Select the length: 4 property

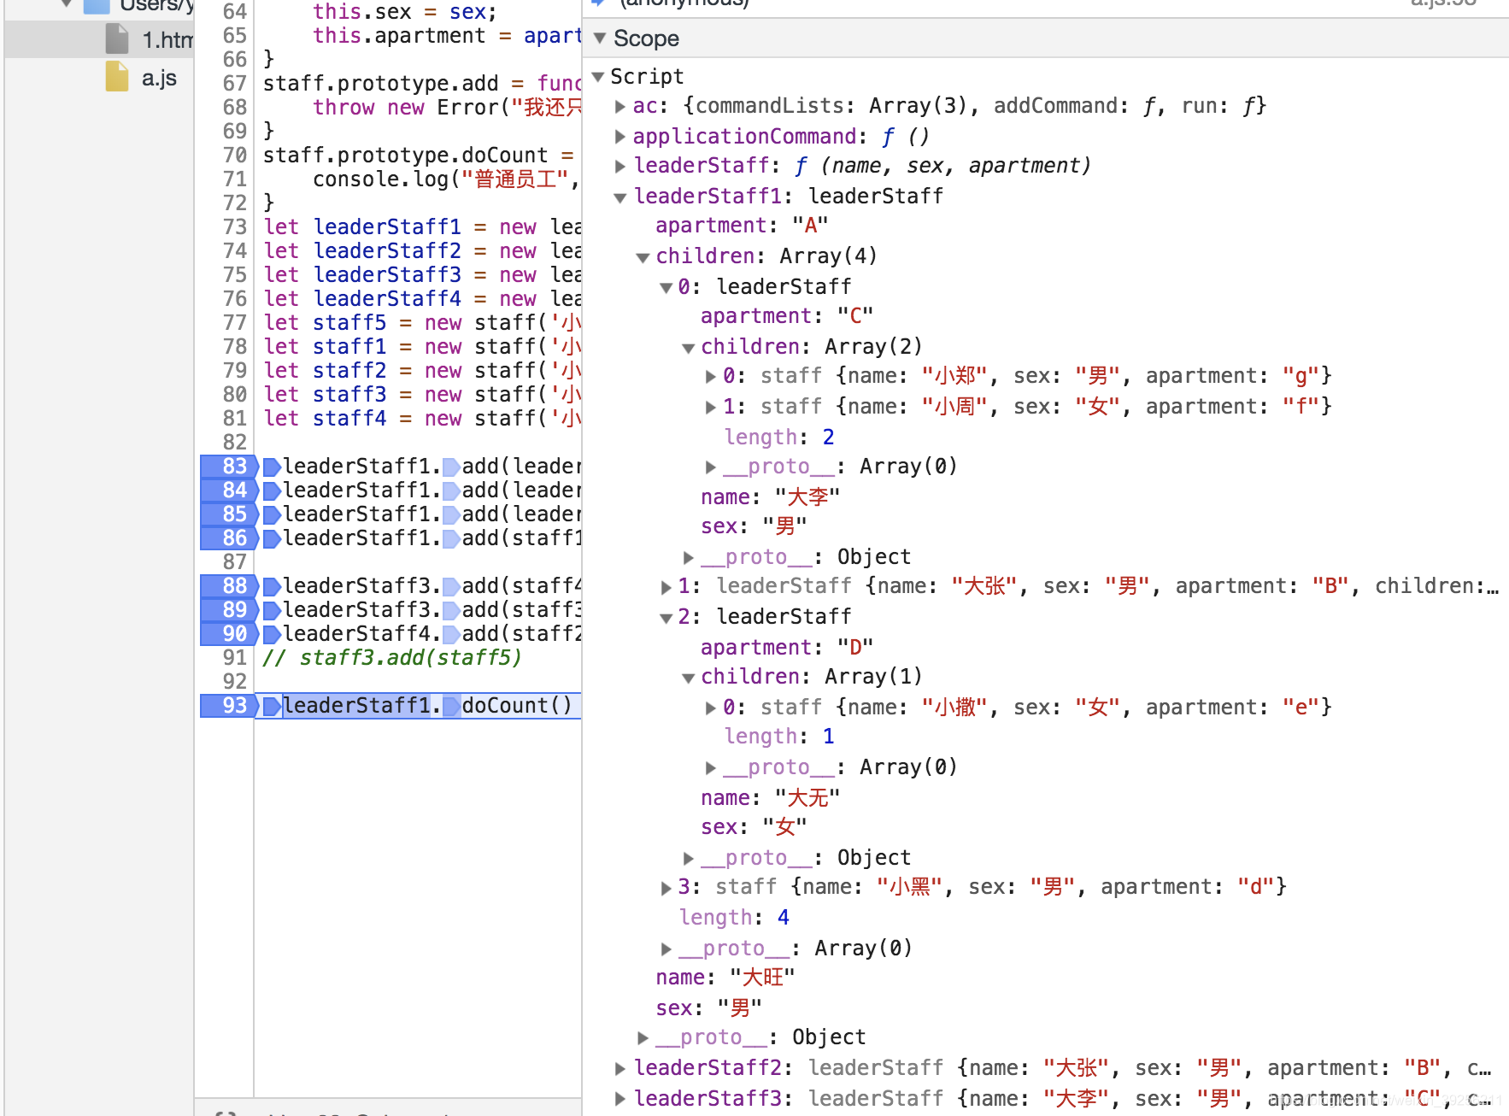pyautogui.click(x=734, y=918)
